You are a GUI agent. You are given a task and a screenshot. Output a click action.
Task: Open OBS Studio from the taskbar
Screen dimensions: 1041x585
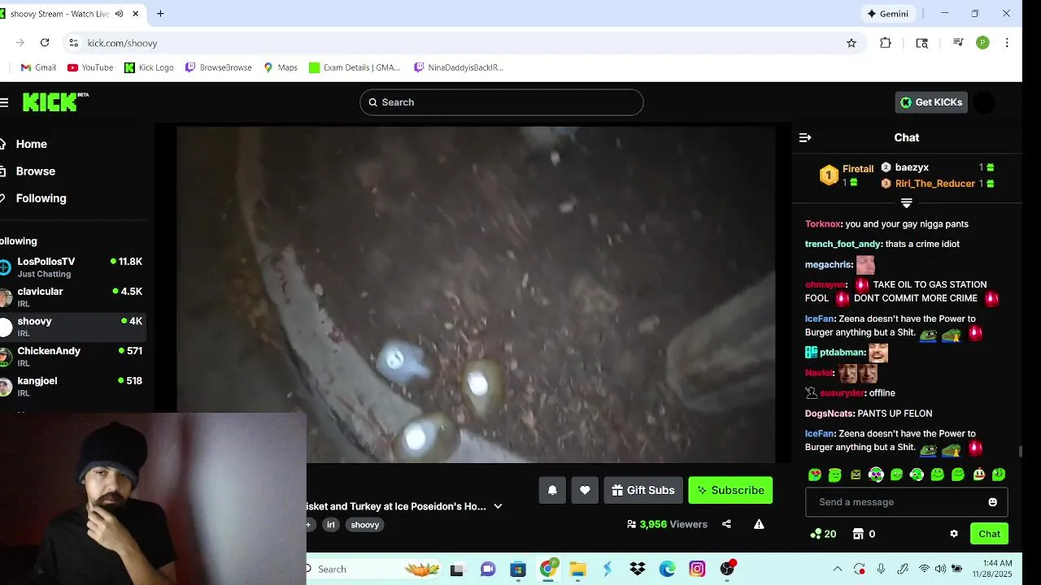pyautogui.click(x=727, y=569)
